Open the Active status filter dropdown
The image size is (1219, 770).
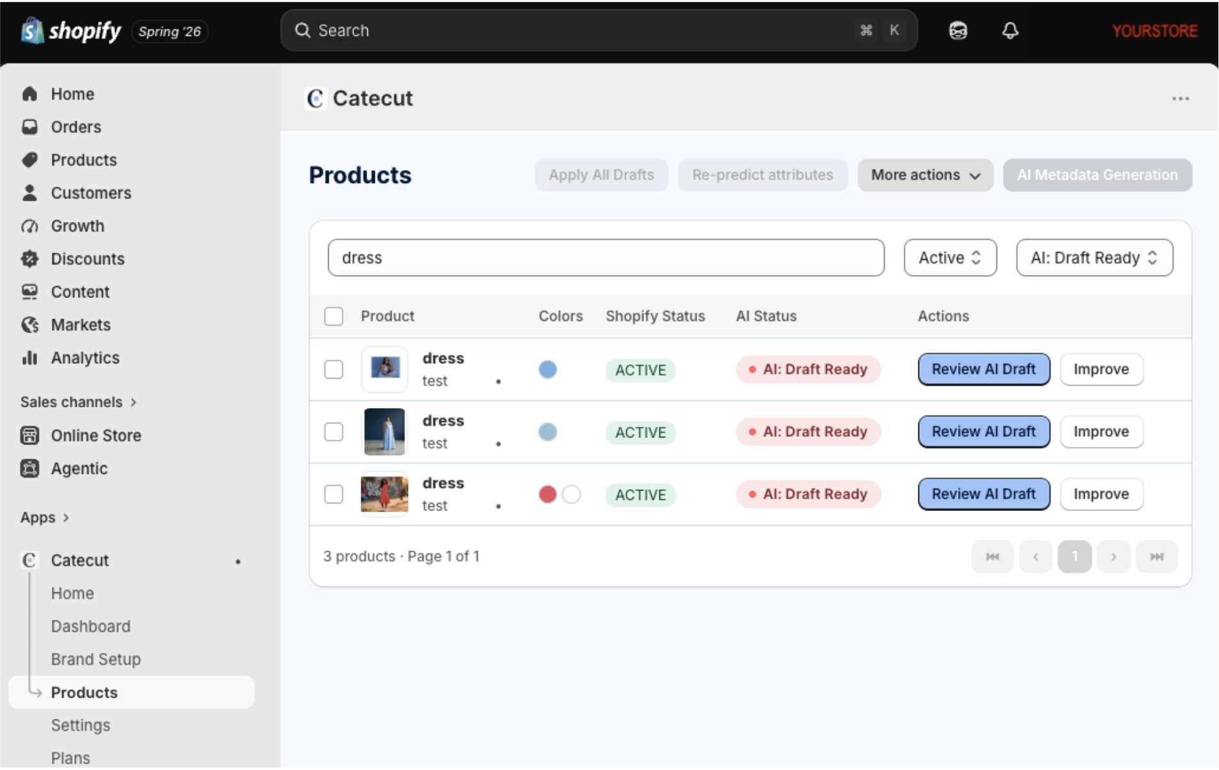(950, 258)
